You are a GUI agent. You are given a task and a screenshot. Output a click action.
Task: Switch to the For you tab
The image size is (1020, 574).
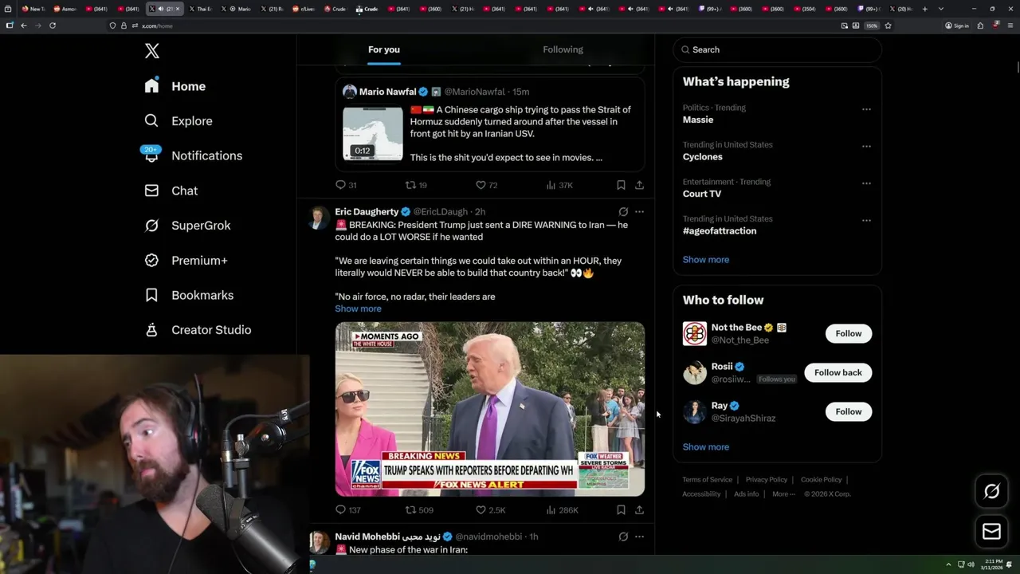point(383,49)
